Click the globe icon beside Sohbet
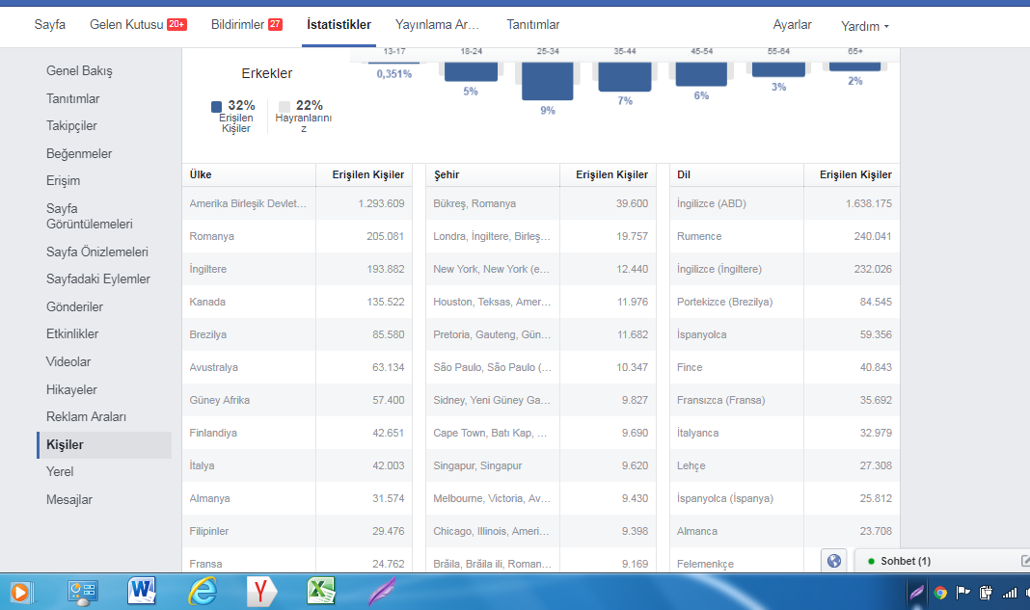Image resolution: width=1030 pixels, height=610 pixels. [x=834, y=561]
